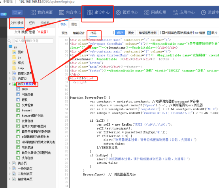Select the 首页(首页) template
The height and width of the screenshot is (188, 219).
[26, 84]
